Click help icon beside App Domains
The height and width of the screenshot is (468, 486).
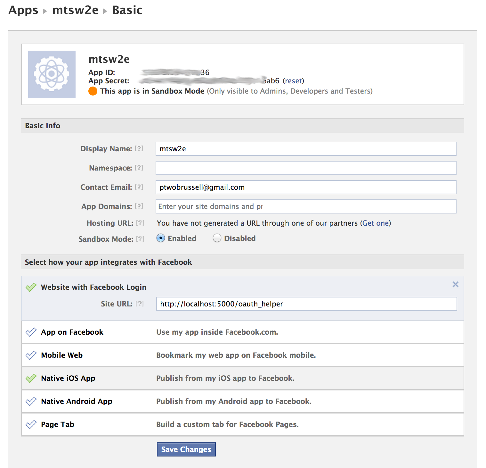(x=139, y=206)
